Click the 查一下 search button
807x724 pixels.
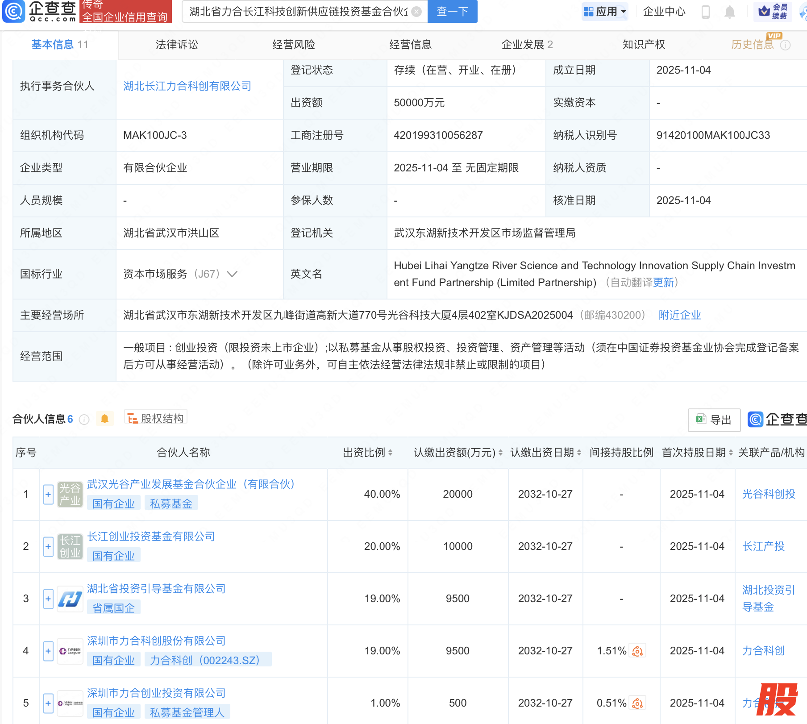452,12
